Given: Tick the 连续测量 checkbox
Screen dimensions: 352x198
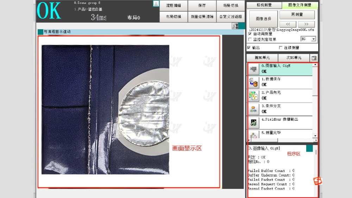Looking at the screenshot, I should click(281, 48).
